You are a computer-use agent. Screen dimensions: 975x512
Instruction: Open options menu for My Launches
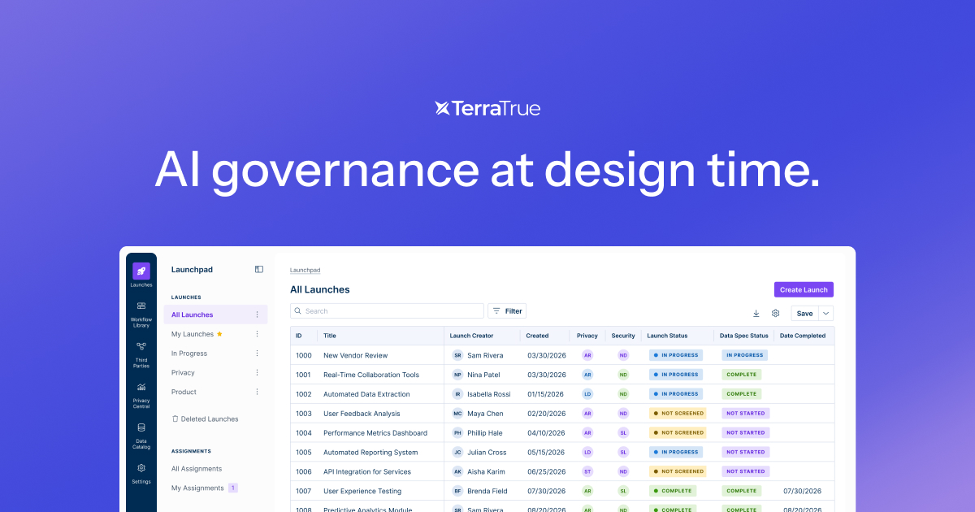point(258,334)
